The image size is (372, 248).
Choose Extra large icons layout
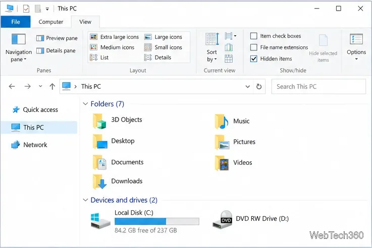[x=115, y=37]
